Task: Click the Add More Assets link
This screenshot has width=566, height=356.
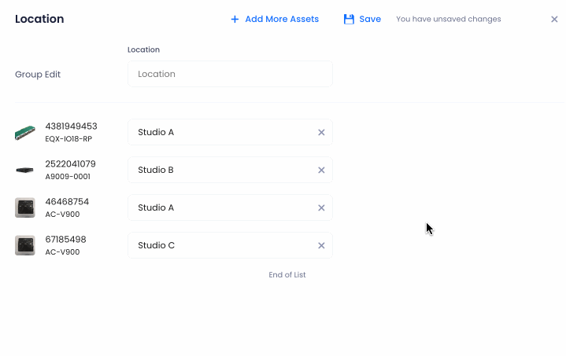Action: tap(282, 19)
